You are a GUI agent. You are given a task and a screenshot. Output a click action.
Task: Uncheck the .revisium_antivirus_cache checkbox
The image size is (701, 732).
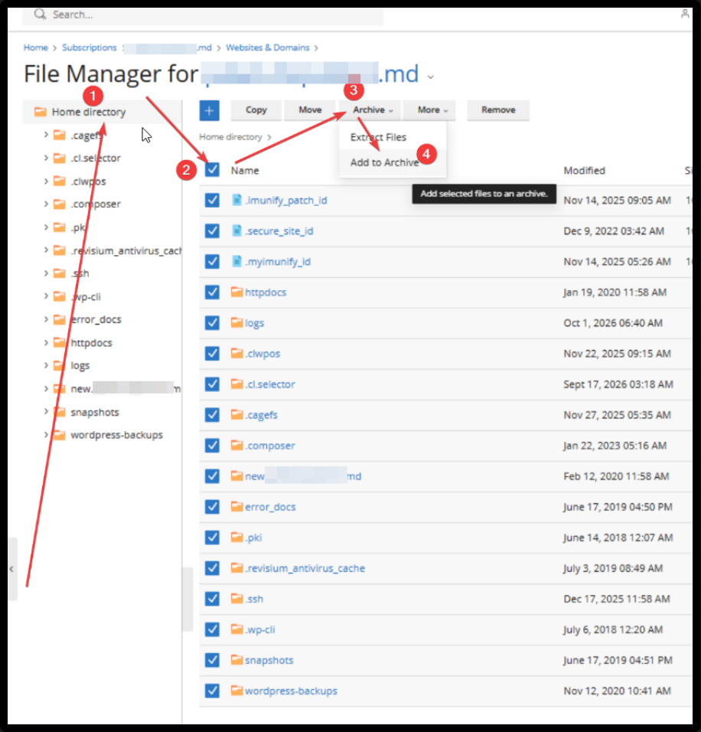tap(212, 568)
